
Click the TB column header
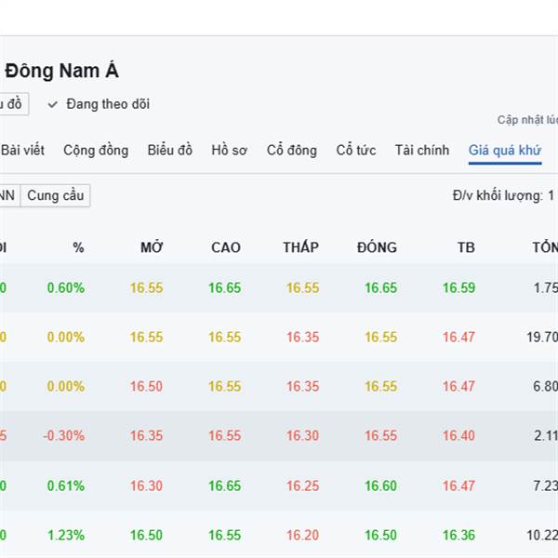[465, 247]
